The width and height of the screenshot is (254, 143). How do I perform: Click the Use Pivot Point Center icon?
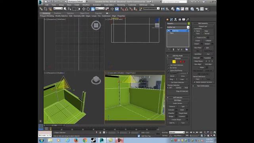tap(108, 9)
